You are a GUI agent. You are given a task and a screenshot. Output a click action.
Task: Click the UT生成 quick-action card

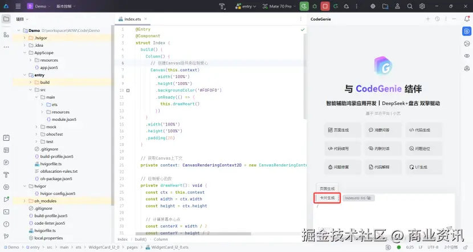click(x=423, y=167)
